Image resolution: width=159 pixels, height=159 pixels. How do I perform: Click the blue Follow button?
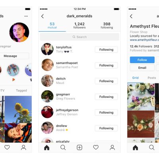pyautogui.click(x=142, y=60)
